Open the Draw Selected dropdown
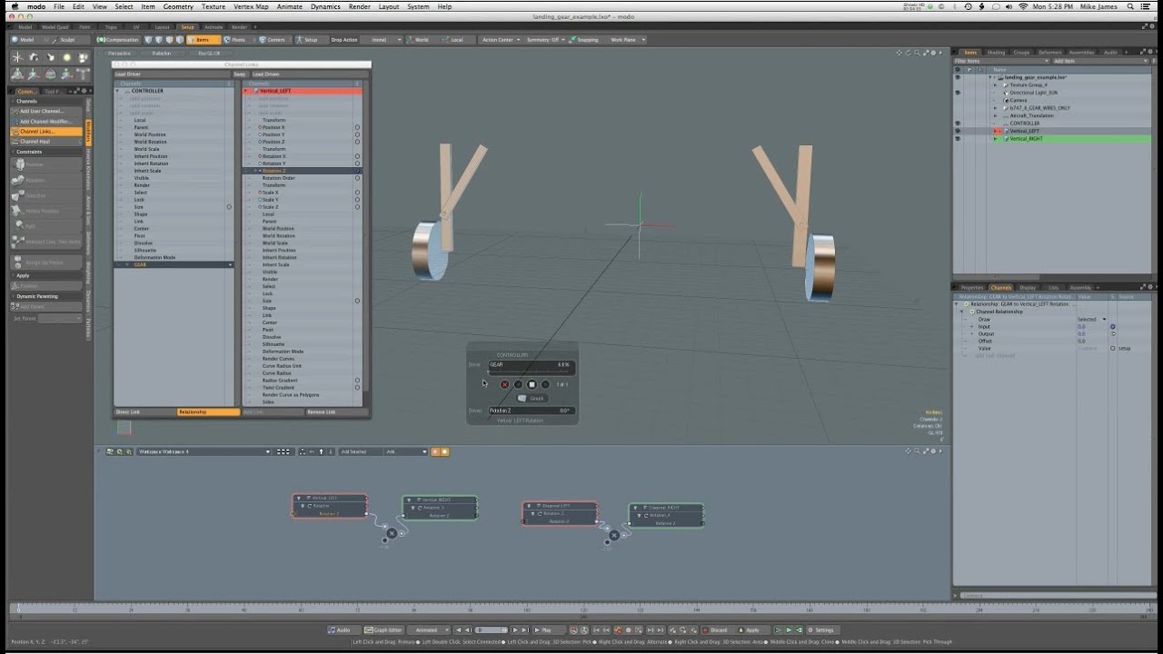 [x=1092, y=319]
